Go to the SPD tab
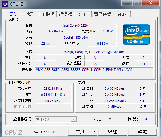 (83, 14)
